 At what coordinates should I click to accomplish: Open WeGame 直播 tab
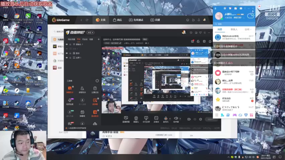tap(155, 20)
